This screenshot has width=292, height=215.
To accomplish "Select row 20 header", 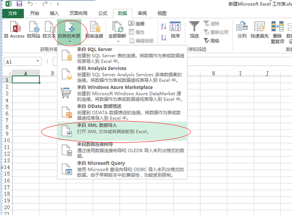I will [x=7, y=207].
